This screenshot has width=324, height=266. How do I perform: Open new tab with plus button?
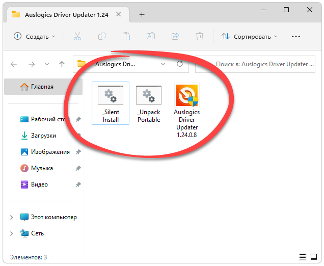click(142, 14)
